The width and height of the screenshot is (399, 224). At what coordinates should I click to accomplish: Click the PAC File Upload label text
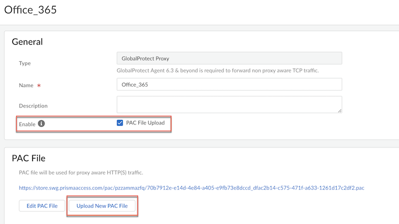click(x=145, y=123)
